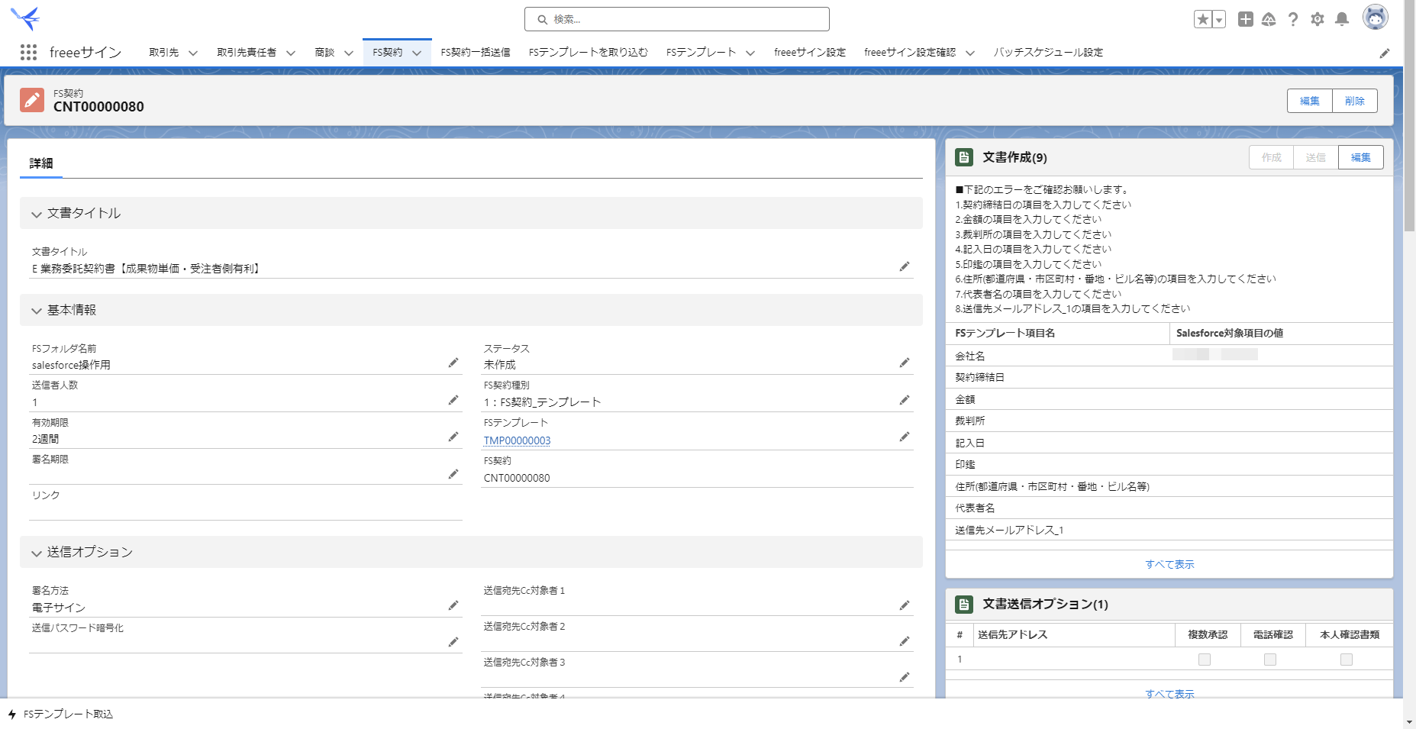Image resolution: width=1416 pixels, height=729 pixels.
Task: Open the freeeサイン設定確認 tab dropdown chevron
Action: [970, 53]
